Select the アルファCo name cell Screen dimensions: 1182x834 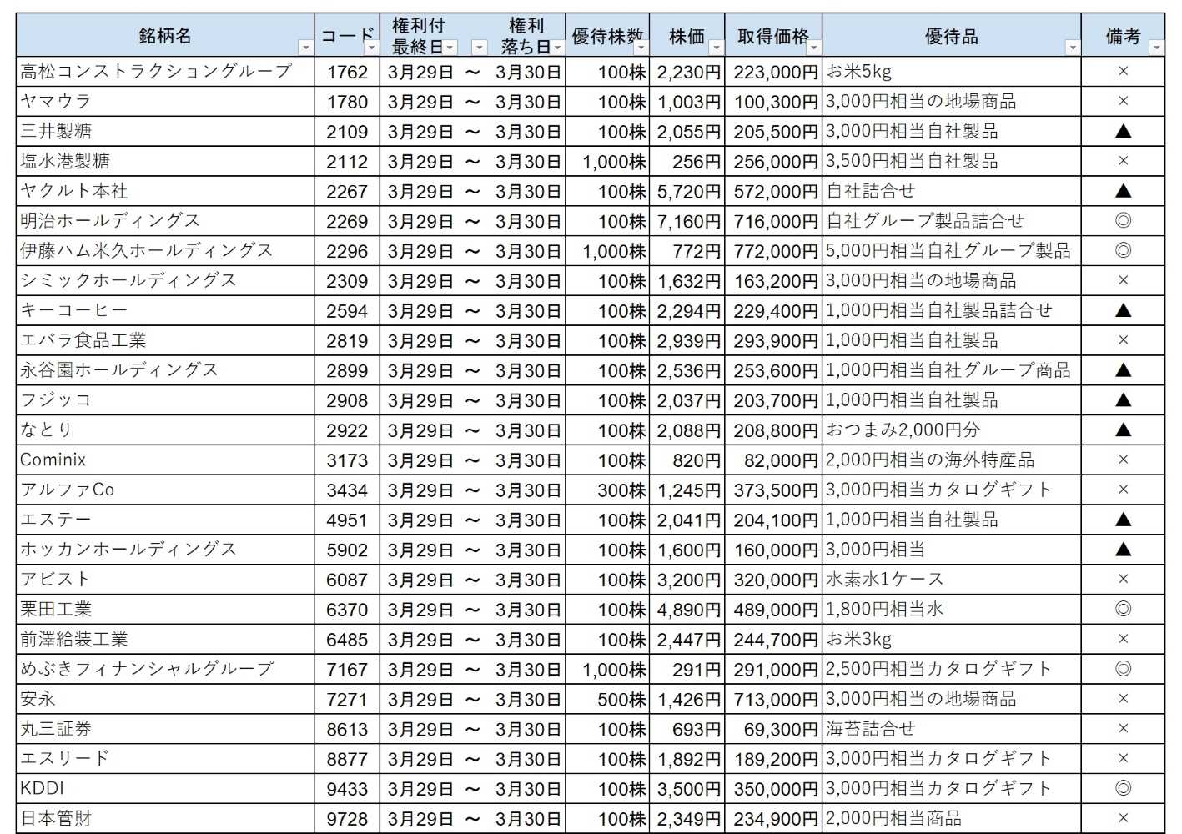(165, 490)
